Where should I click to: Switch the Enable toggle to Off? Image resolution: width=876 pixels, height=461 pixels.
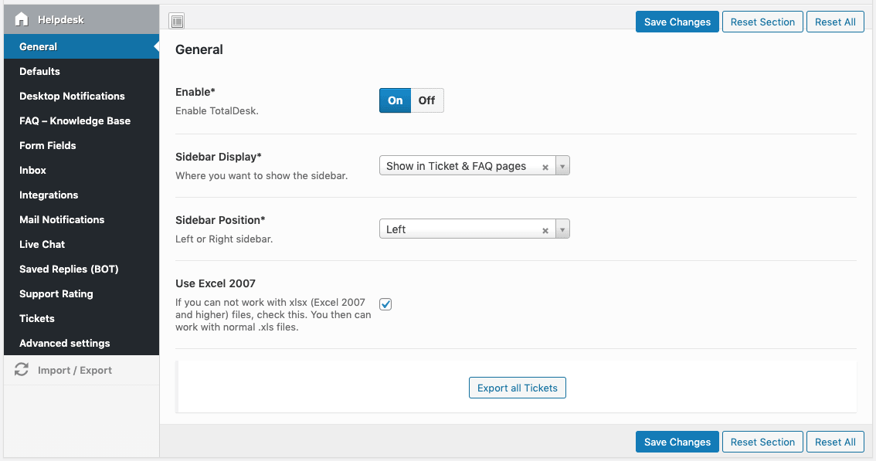tap(428, 100)
